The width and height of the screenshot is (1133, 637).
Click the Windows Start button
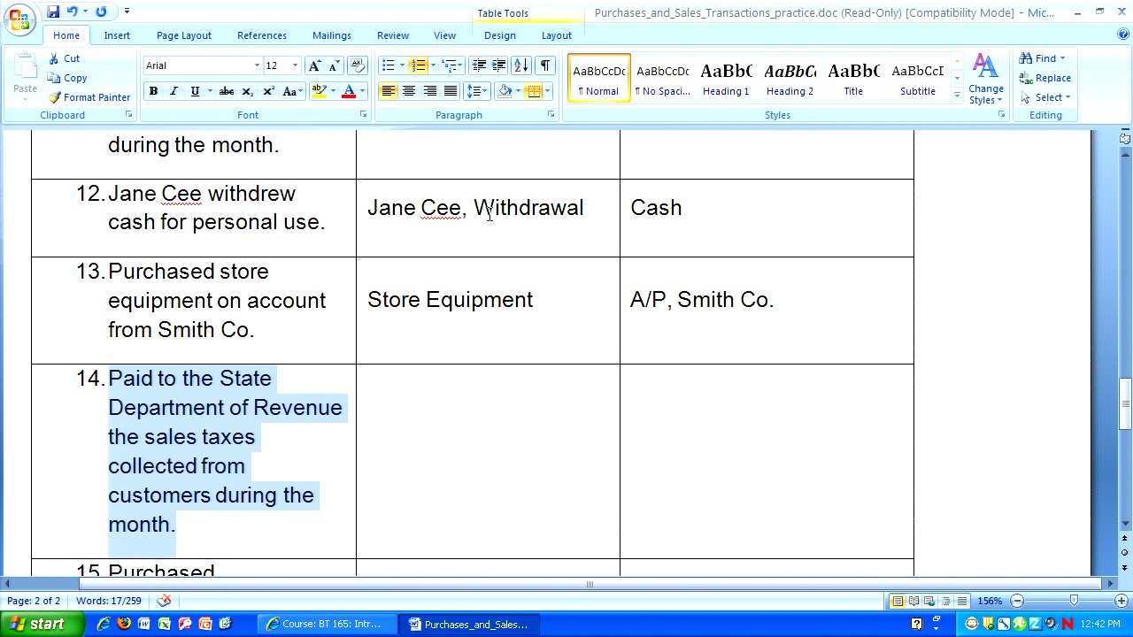pos(37,624)
